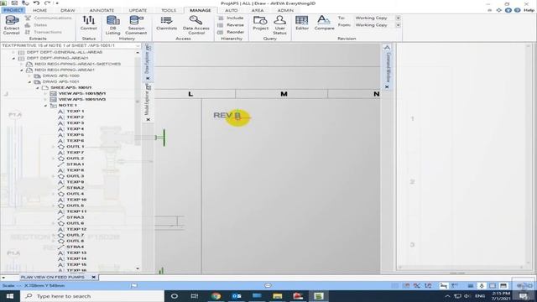Switch to the PROJECT tab
Viewport: 537px width, 302px height.
pyautogui.click(x=13, y=10)
